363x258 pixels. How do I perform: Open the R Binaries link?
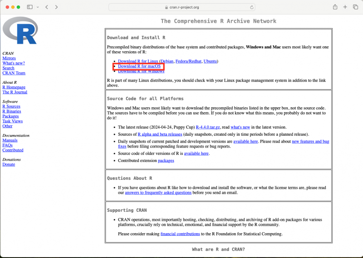tap(12, 111)
